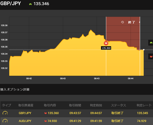Click the 09:43:37 trade time cell

75,113
